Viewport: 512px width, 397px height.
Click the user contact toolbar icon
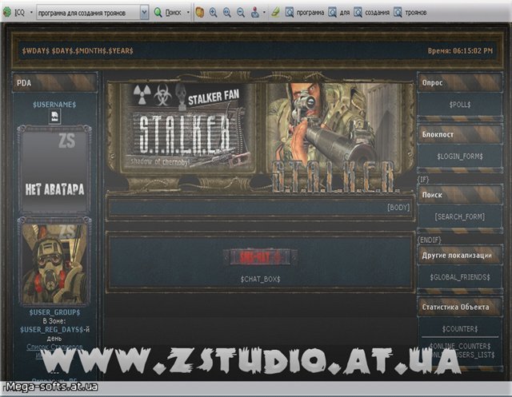click(x=255, y=13)
